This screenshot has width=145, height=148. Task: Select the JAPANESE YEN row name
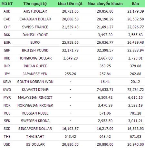(x=35, y=74)
